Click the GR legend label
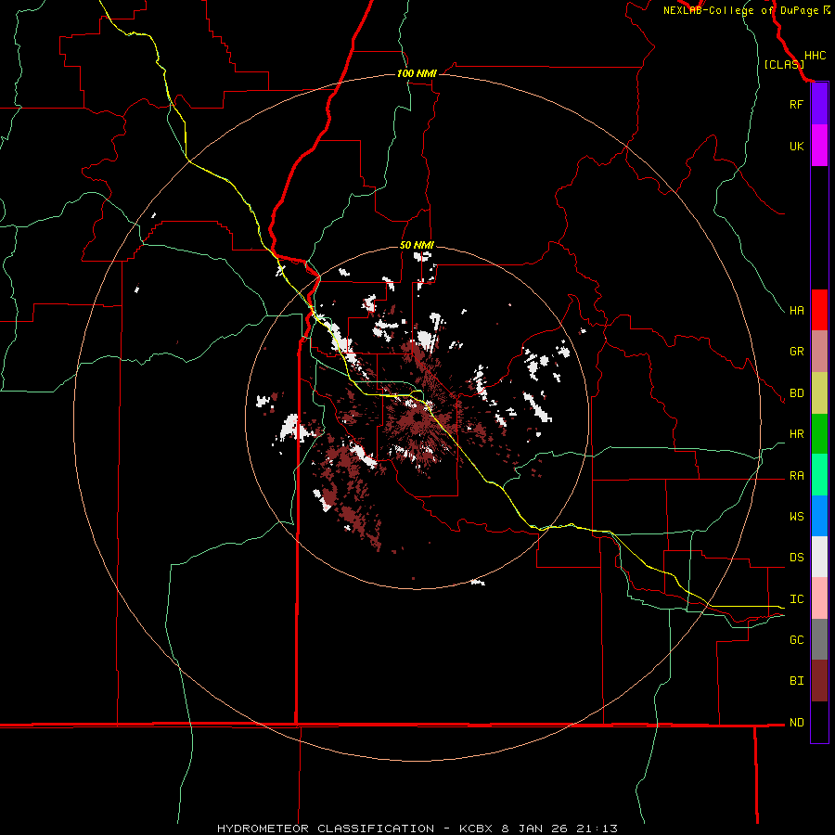The width and height of the screenshot is (835, 835). click(796, 352)
